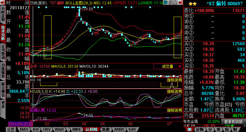Open 指标说明 for the XG panel
Image resolution: width=246 pixels, height=132 pixels.
click(175, 80)
